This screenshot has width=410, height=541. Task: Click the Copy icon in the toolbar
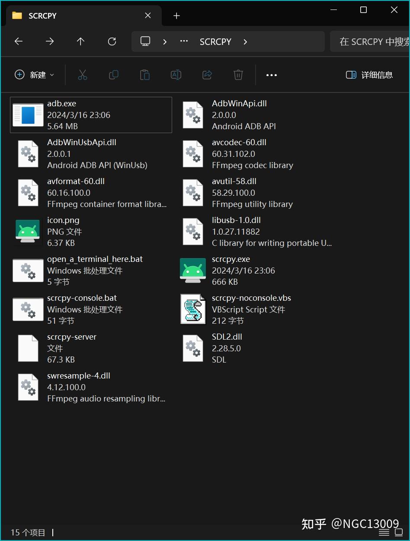[x=114, y=75]
